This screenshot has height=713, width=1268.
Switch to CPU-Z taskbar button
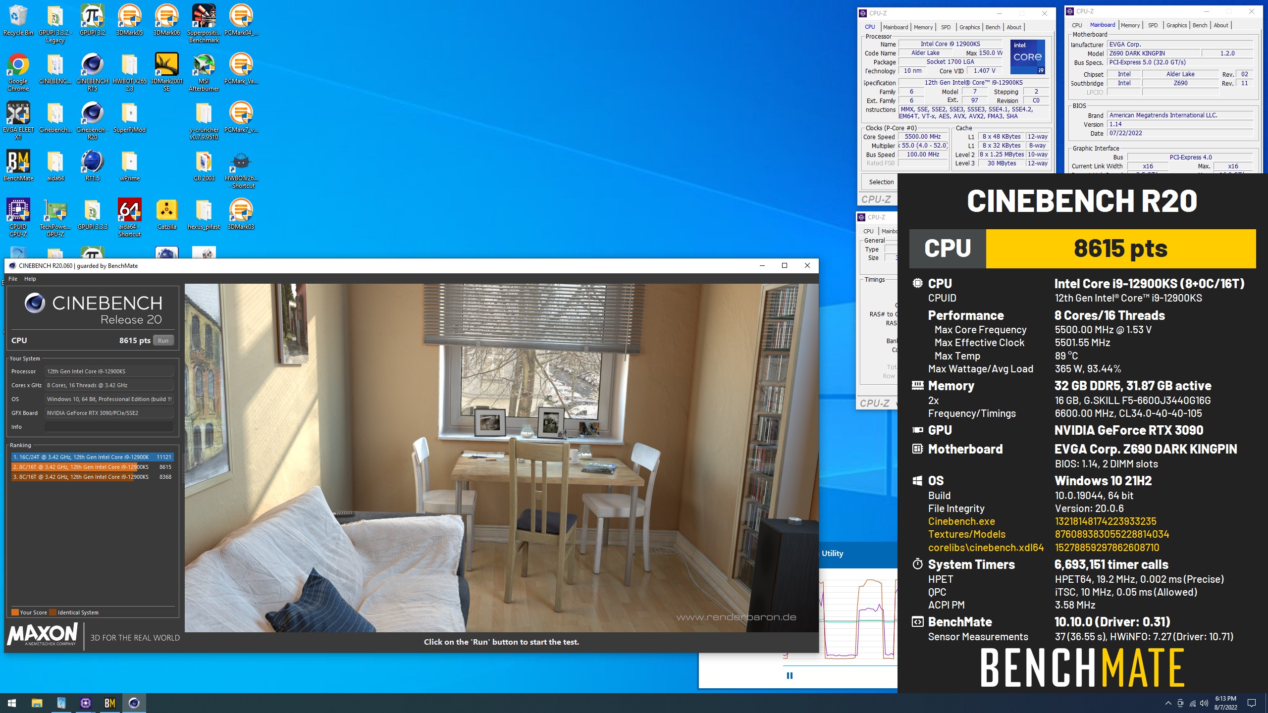(86, 703)
